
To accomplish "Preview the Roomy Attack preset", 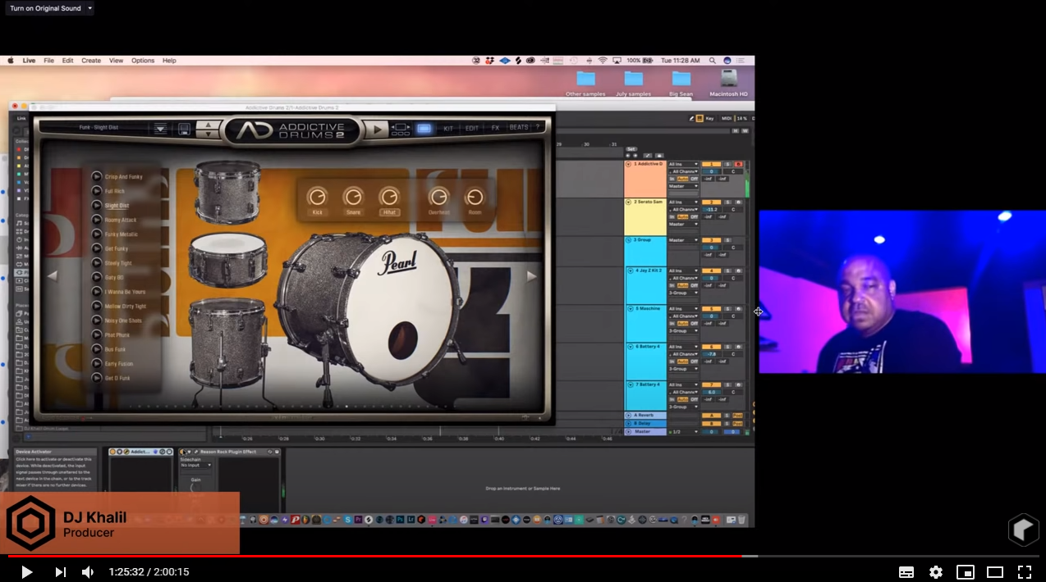I will point(97,220).
